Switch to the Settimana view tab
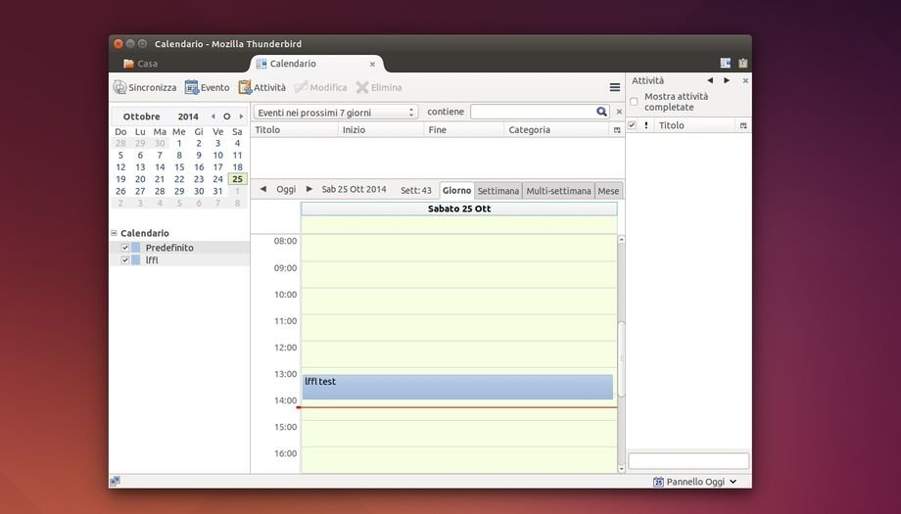The image size is (901, 514). point(498,190)
